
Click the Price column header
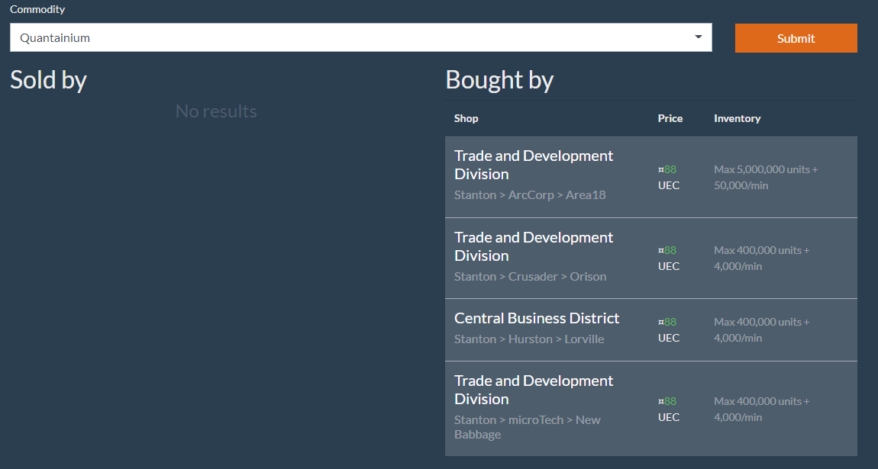click(670, 118)
